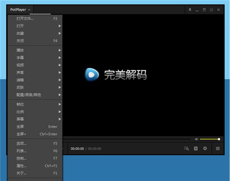Click the 00:00:00 elapsed time display
Viewport: 230px width, 181px height.
pos(77,149)
